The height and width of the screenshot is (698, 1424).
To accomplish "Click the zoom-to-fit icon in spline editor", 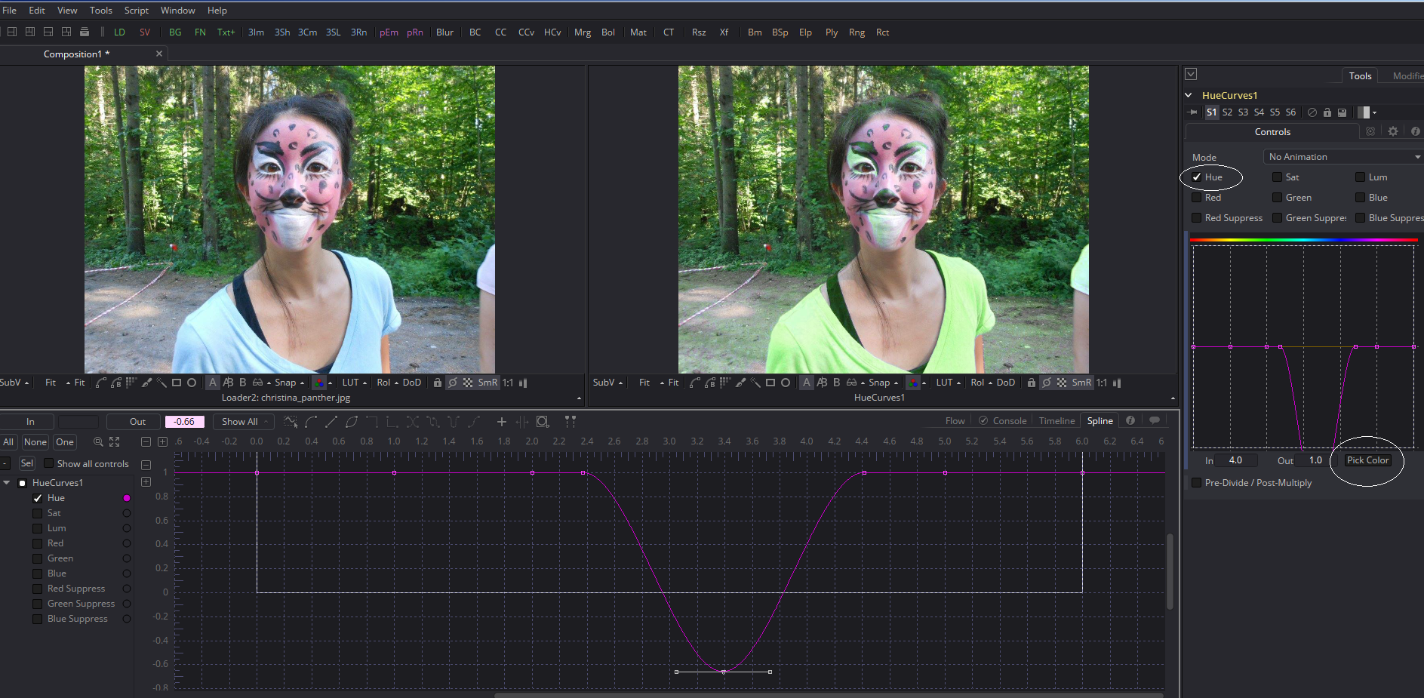I will (x=115, y=442).
